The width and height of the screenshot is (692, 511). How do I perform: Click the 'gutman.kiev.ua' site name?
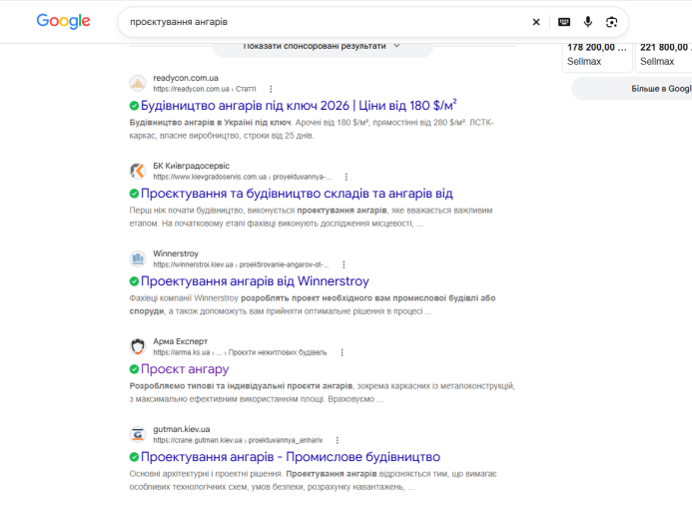pos(182,429)
